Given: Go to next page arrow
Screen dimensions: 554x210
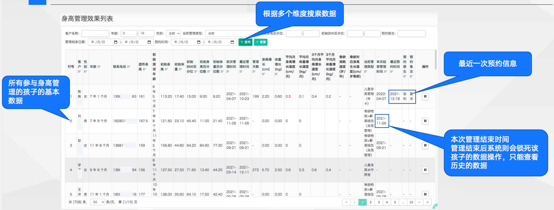Looking at the screenshot, I should click(x=419, y=202).
